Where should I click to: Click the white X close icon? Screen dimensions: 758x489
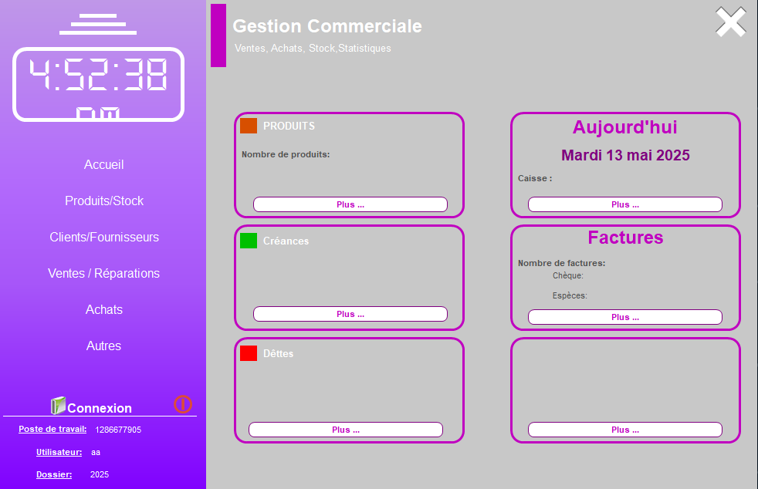click(730, 22)
